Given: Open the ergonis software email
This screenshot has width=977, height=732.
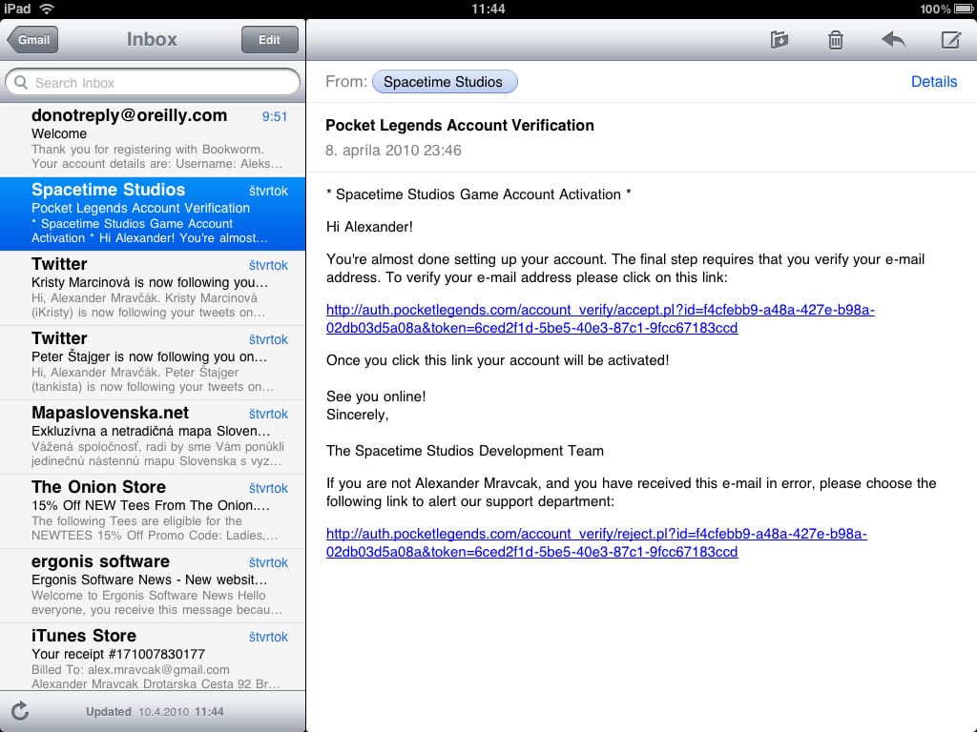Looking at the screenshot, I should point(153,586).
